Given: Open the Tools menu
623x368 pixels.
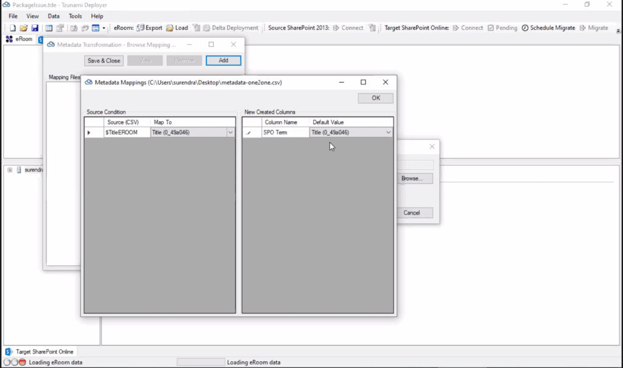Looking at the screenshot, I should click(75, 16).
